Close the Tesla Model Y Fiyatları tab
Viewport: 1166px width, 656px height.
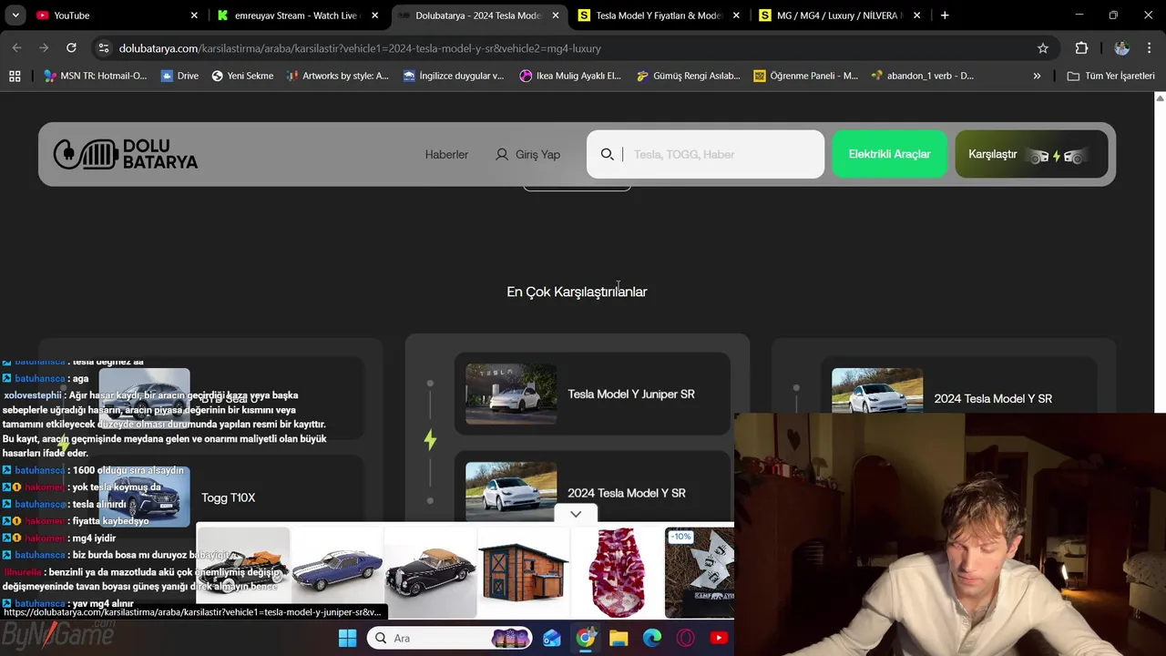tap(736, 15)
